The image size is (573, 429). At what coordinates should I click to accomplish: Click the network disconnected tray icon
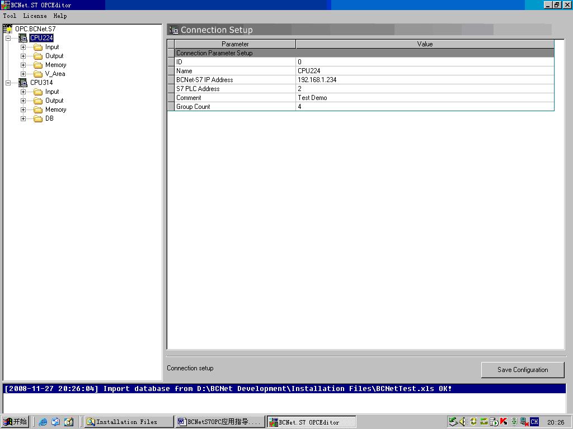point(524,422)
